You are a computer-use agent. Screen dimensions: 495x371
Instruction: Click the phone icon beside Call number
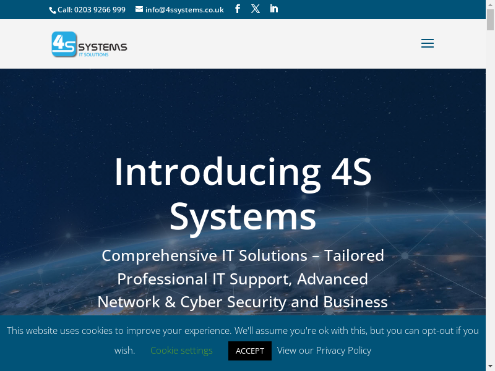point(53,11)
